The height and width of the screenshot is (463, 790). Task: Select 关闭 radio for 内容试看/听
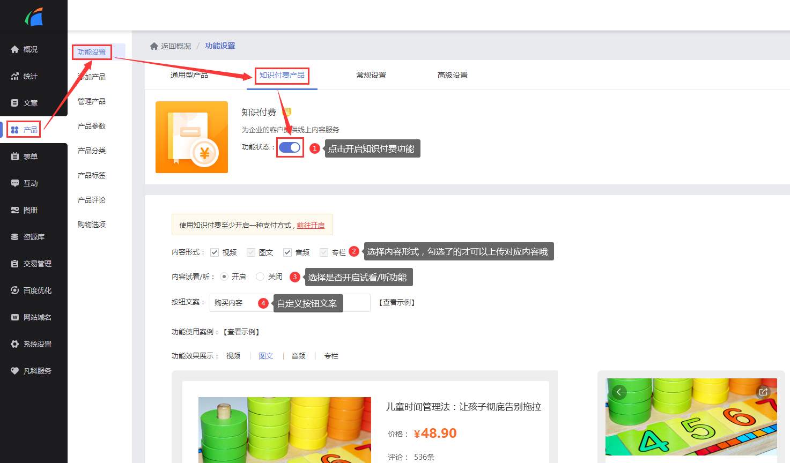(x=260, y=277)
